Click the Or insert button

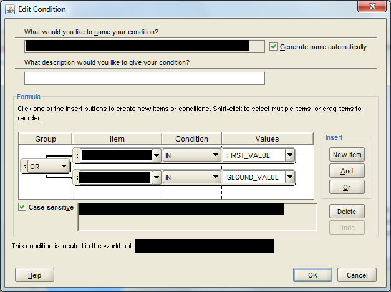tap(347, 187)
